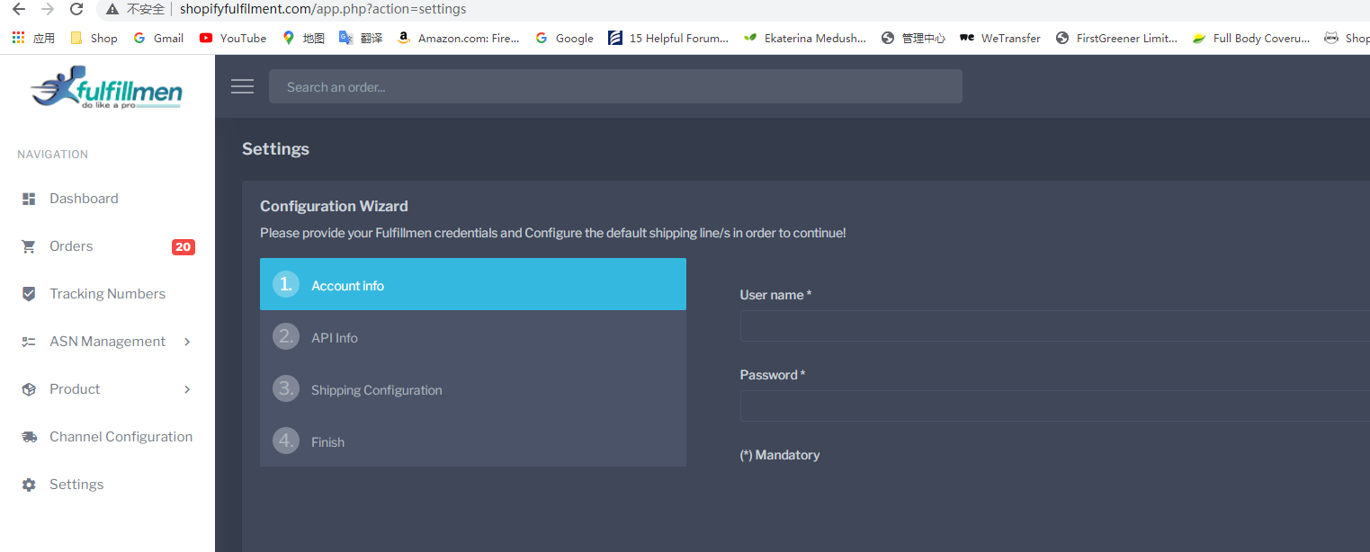Reload the page with refresh icon

pos(76,9)
